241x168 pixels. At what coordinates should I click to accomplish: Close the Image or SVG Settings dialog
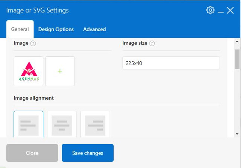[x=230, y=11]
